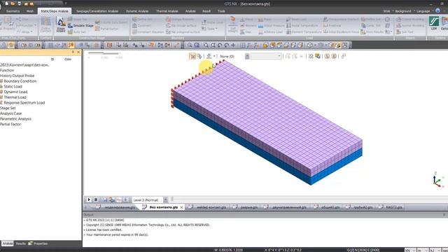Image resolution: width=448 pixels, height=252 pixels.
Task: Toggle the highlighted shading mode icon
Action: 337,45
